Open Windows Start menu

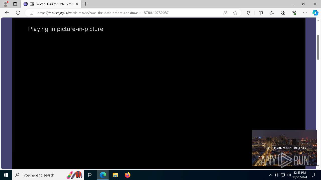tap(6, 175)
